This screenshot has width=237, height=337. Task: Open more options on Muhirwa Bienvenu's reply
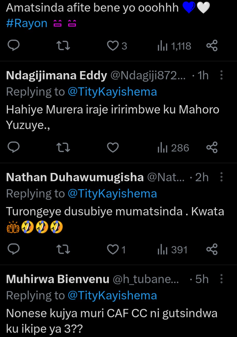click(x=221, y=279)
